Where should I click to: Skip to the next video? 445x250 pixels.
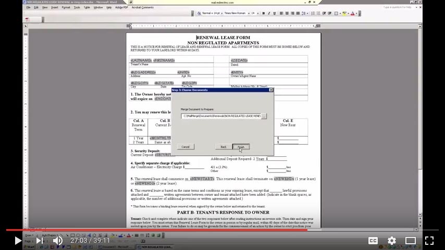click(40, 241)
